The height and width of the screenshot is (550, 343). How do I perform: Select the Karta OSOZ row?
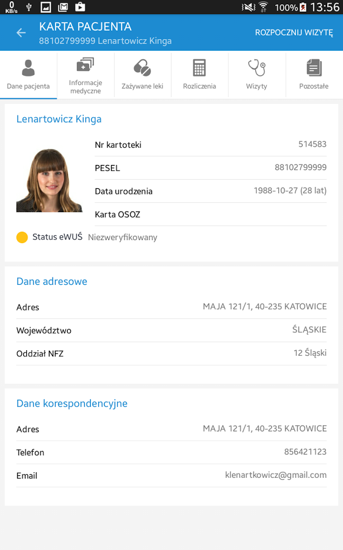click(x=211, y=215)
